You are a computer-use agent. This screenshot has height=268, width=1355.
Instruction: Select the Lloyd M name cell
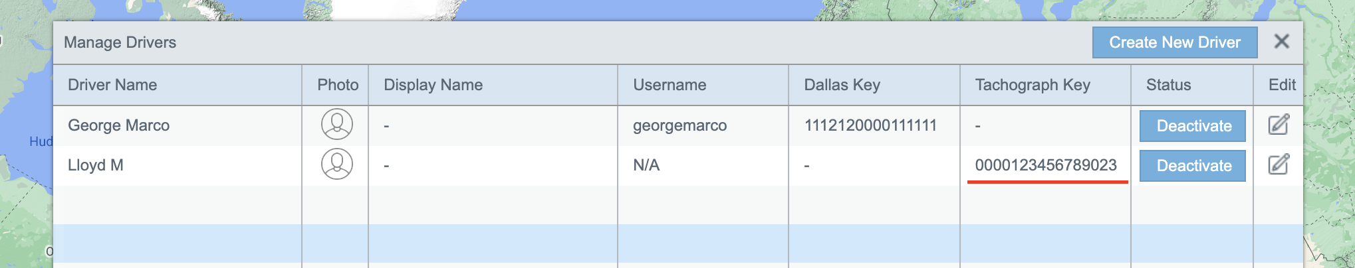(96, 165)
